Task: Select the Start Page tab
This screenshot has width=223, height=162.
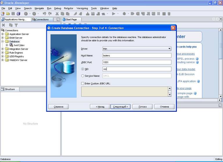Action: pyautogui.click(x=71, y=20)
